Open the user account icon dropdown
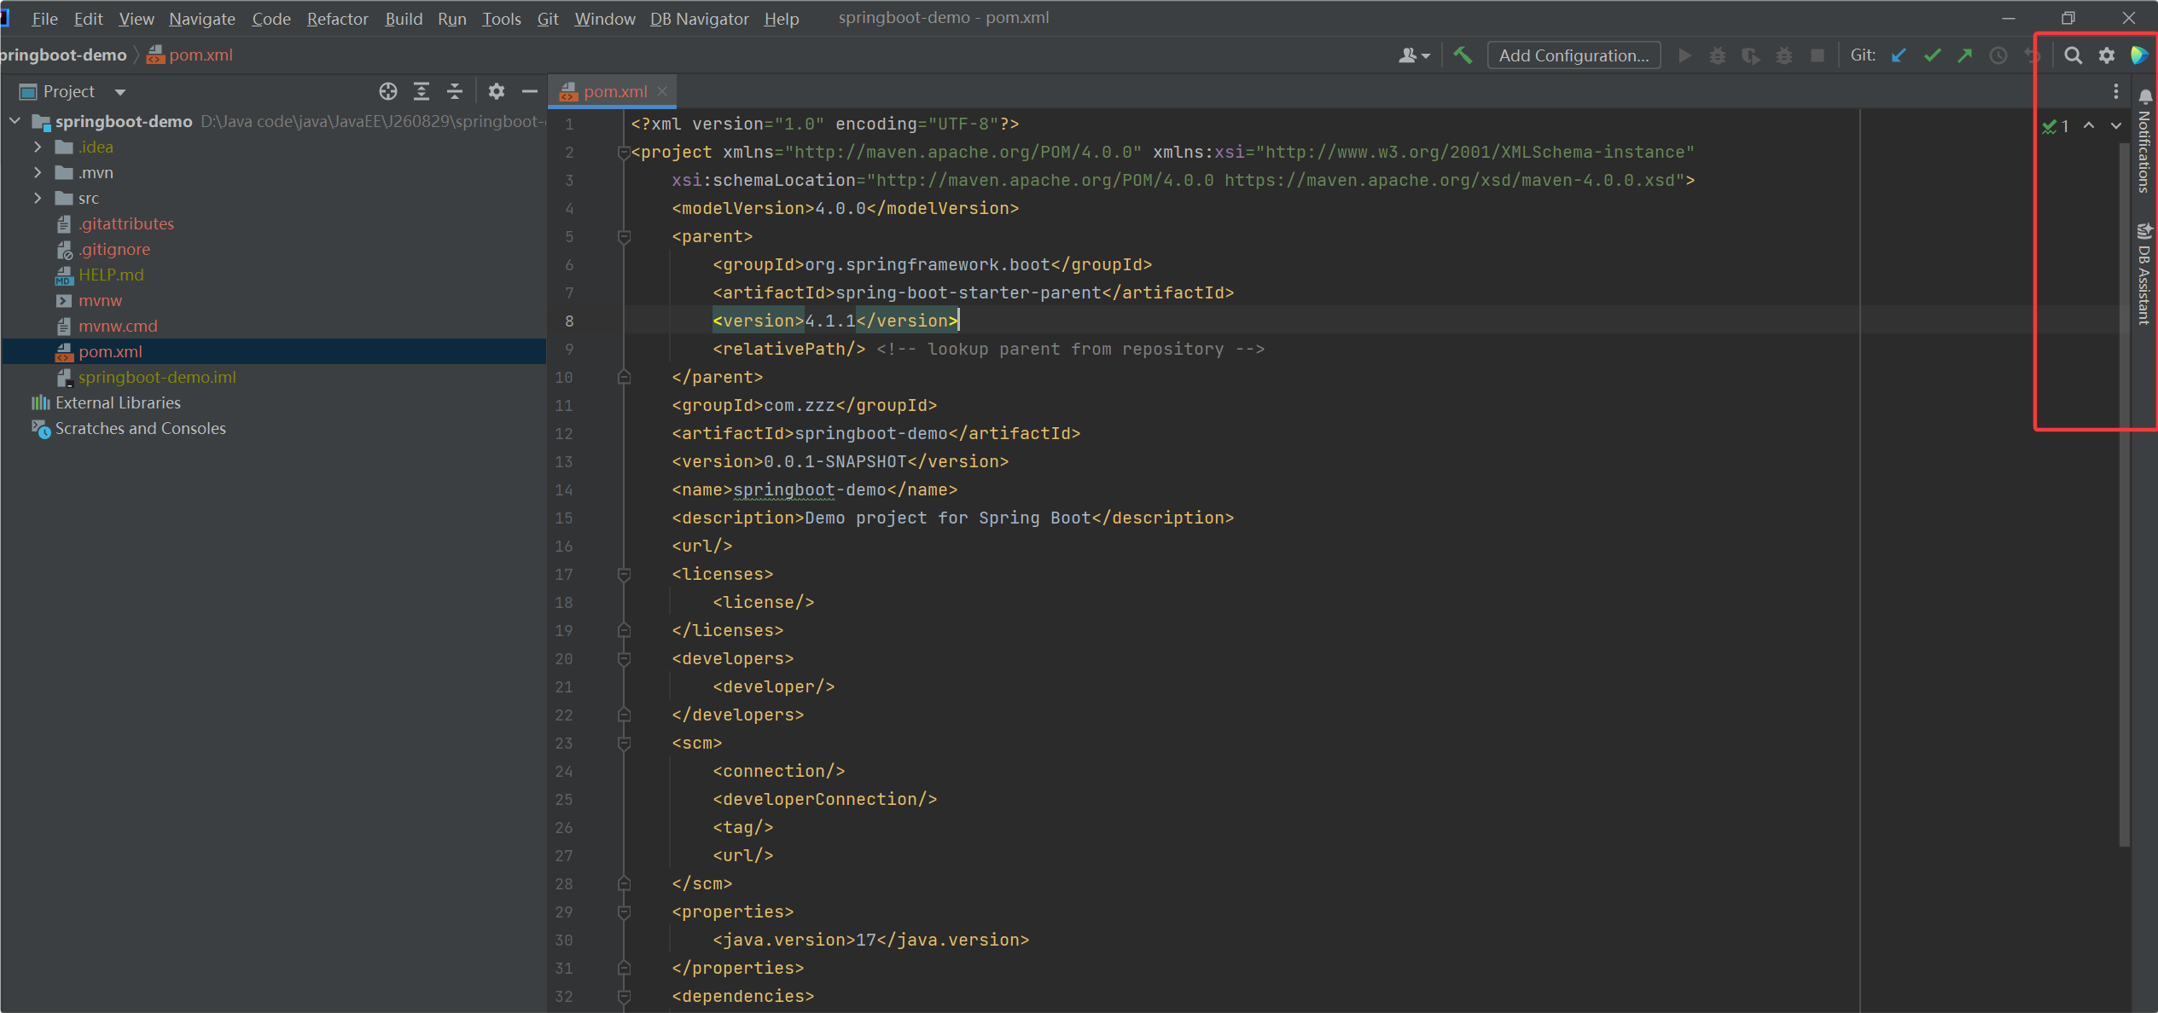Viewport: 2158px width, 1013px height. tap(1414, 55)
